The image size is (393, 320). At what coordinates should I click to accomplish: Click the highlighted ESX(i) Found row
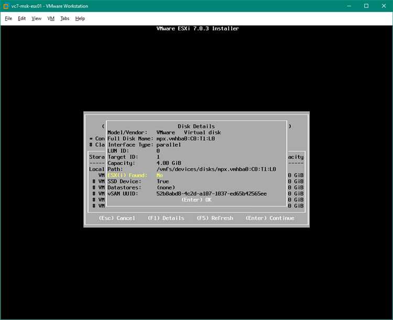[x=135, y=175]
